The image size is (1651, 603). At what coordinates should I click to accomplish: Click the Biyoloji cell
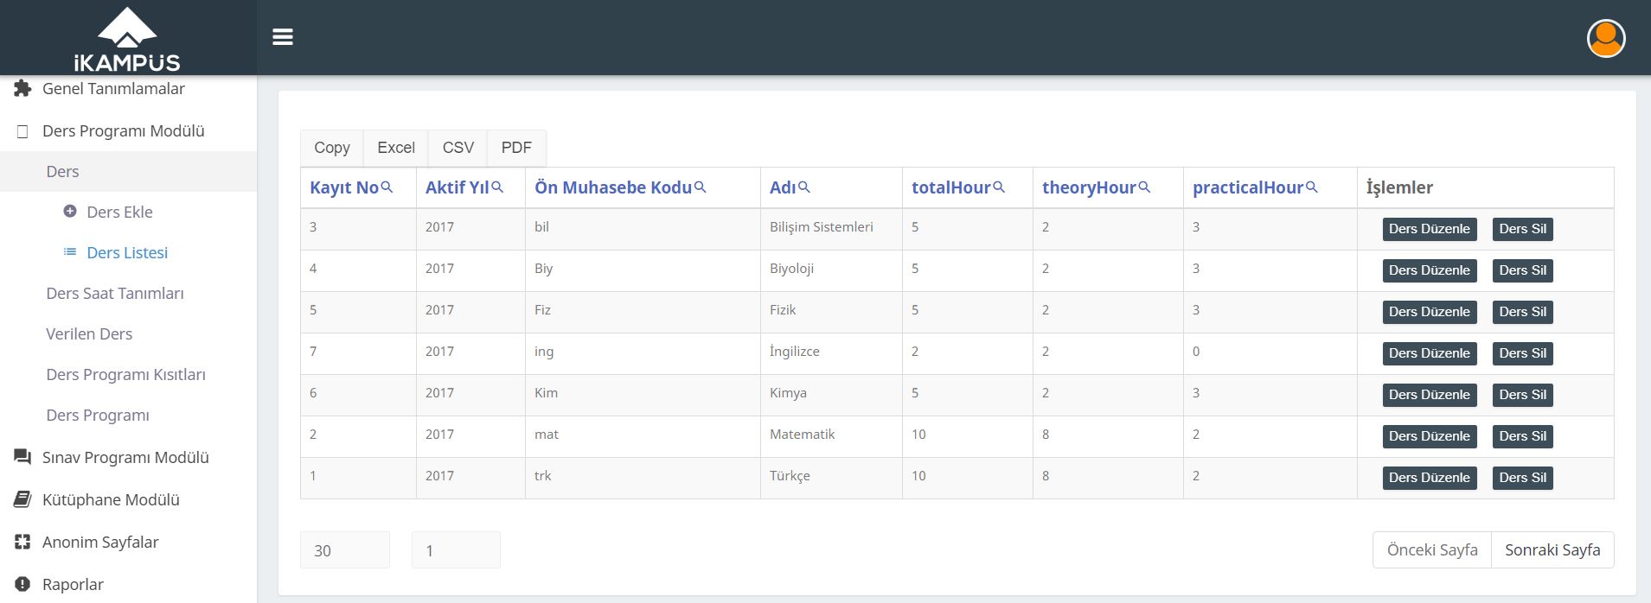[x=831, y=270]
